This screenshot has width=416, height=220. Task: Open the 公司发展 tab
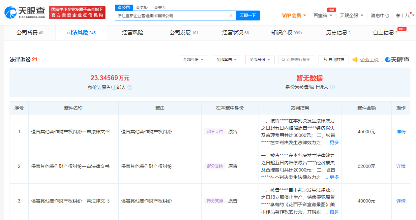[x=184, y=33]
